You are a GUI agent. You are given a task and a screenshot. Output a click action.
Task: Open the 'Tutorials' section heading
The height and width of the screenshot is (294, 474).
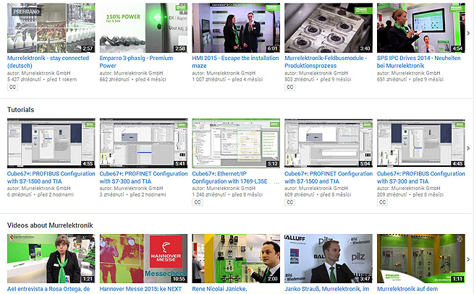tap(20, 110)
